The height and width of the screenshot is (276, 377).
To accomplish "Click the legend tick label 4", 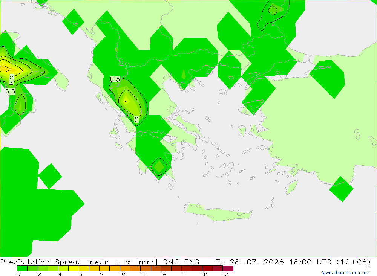I will (x=60, y=274).
